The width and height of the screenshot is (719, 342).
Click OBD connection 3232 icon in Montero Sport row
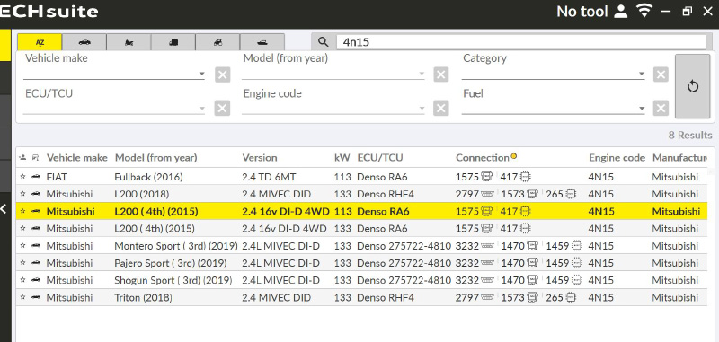(487, 246)
